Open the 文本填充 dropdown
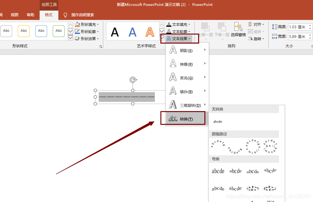The width and height of the screenshot is (313, 202). (x=179, y=25)
